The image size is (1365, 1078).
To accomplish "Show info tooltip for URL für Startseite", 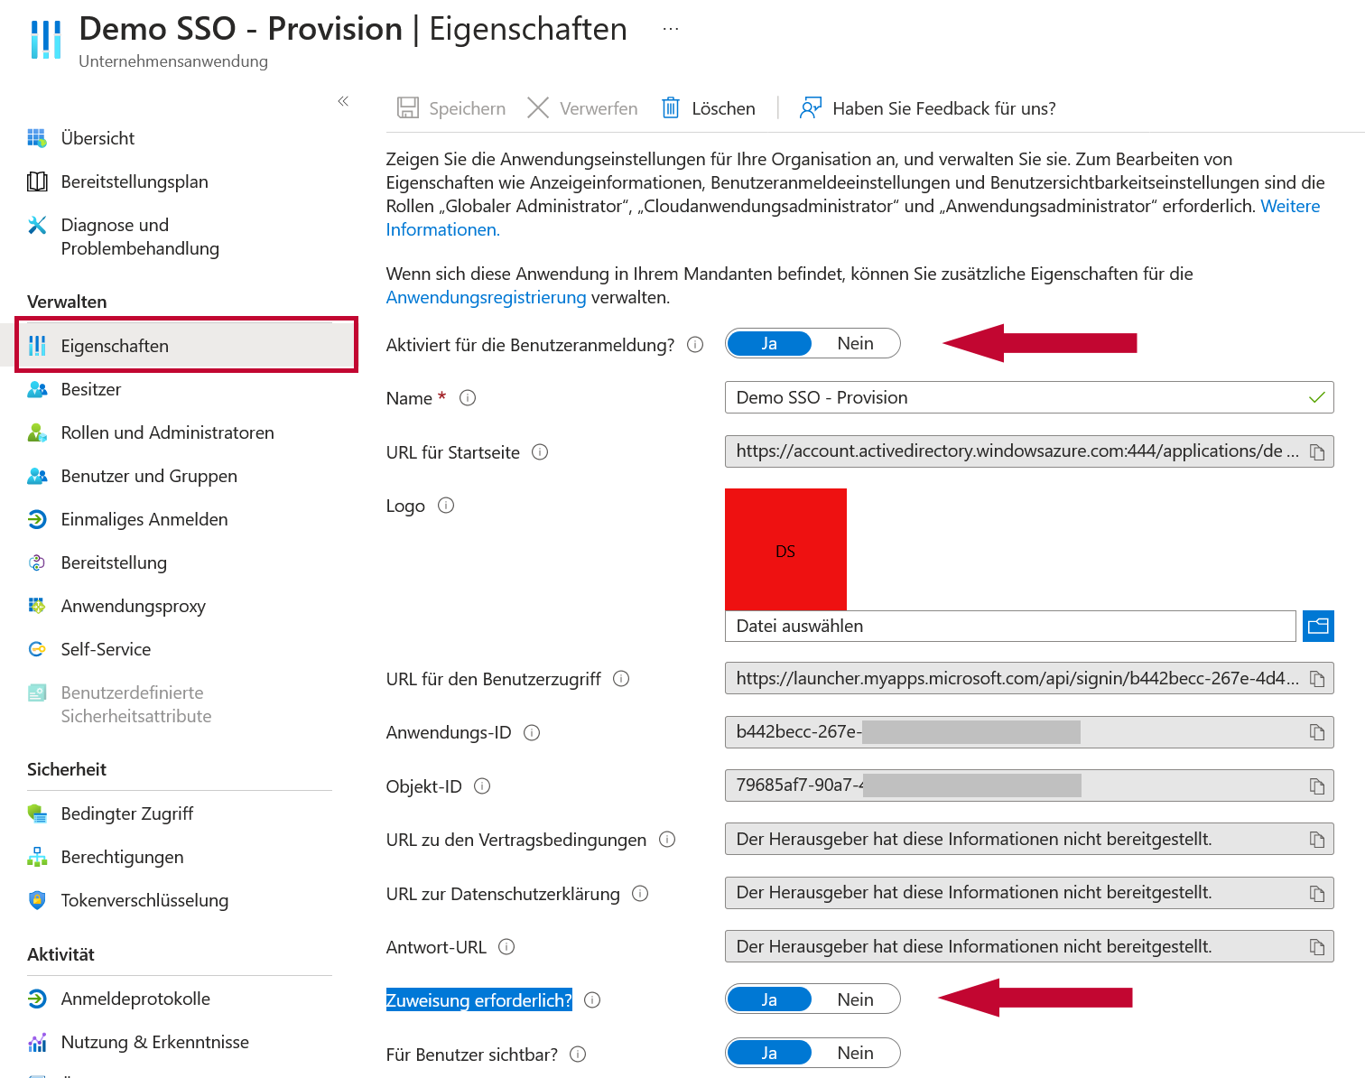I will point(540,451).
